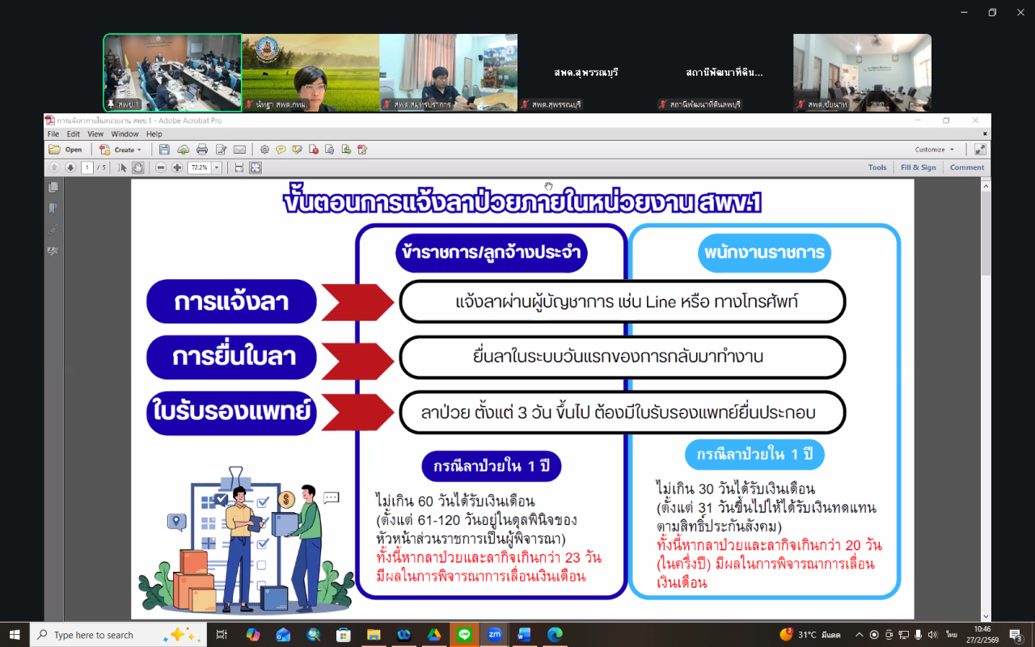Expand the Create menu dropdown
Image resolution: width=1035 pixels, height=647 pixels.
pyautogui.click(x=121, y=149)
